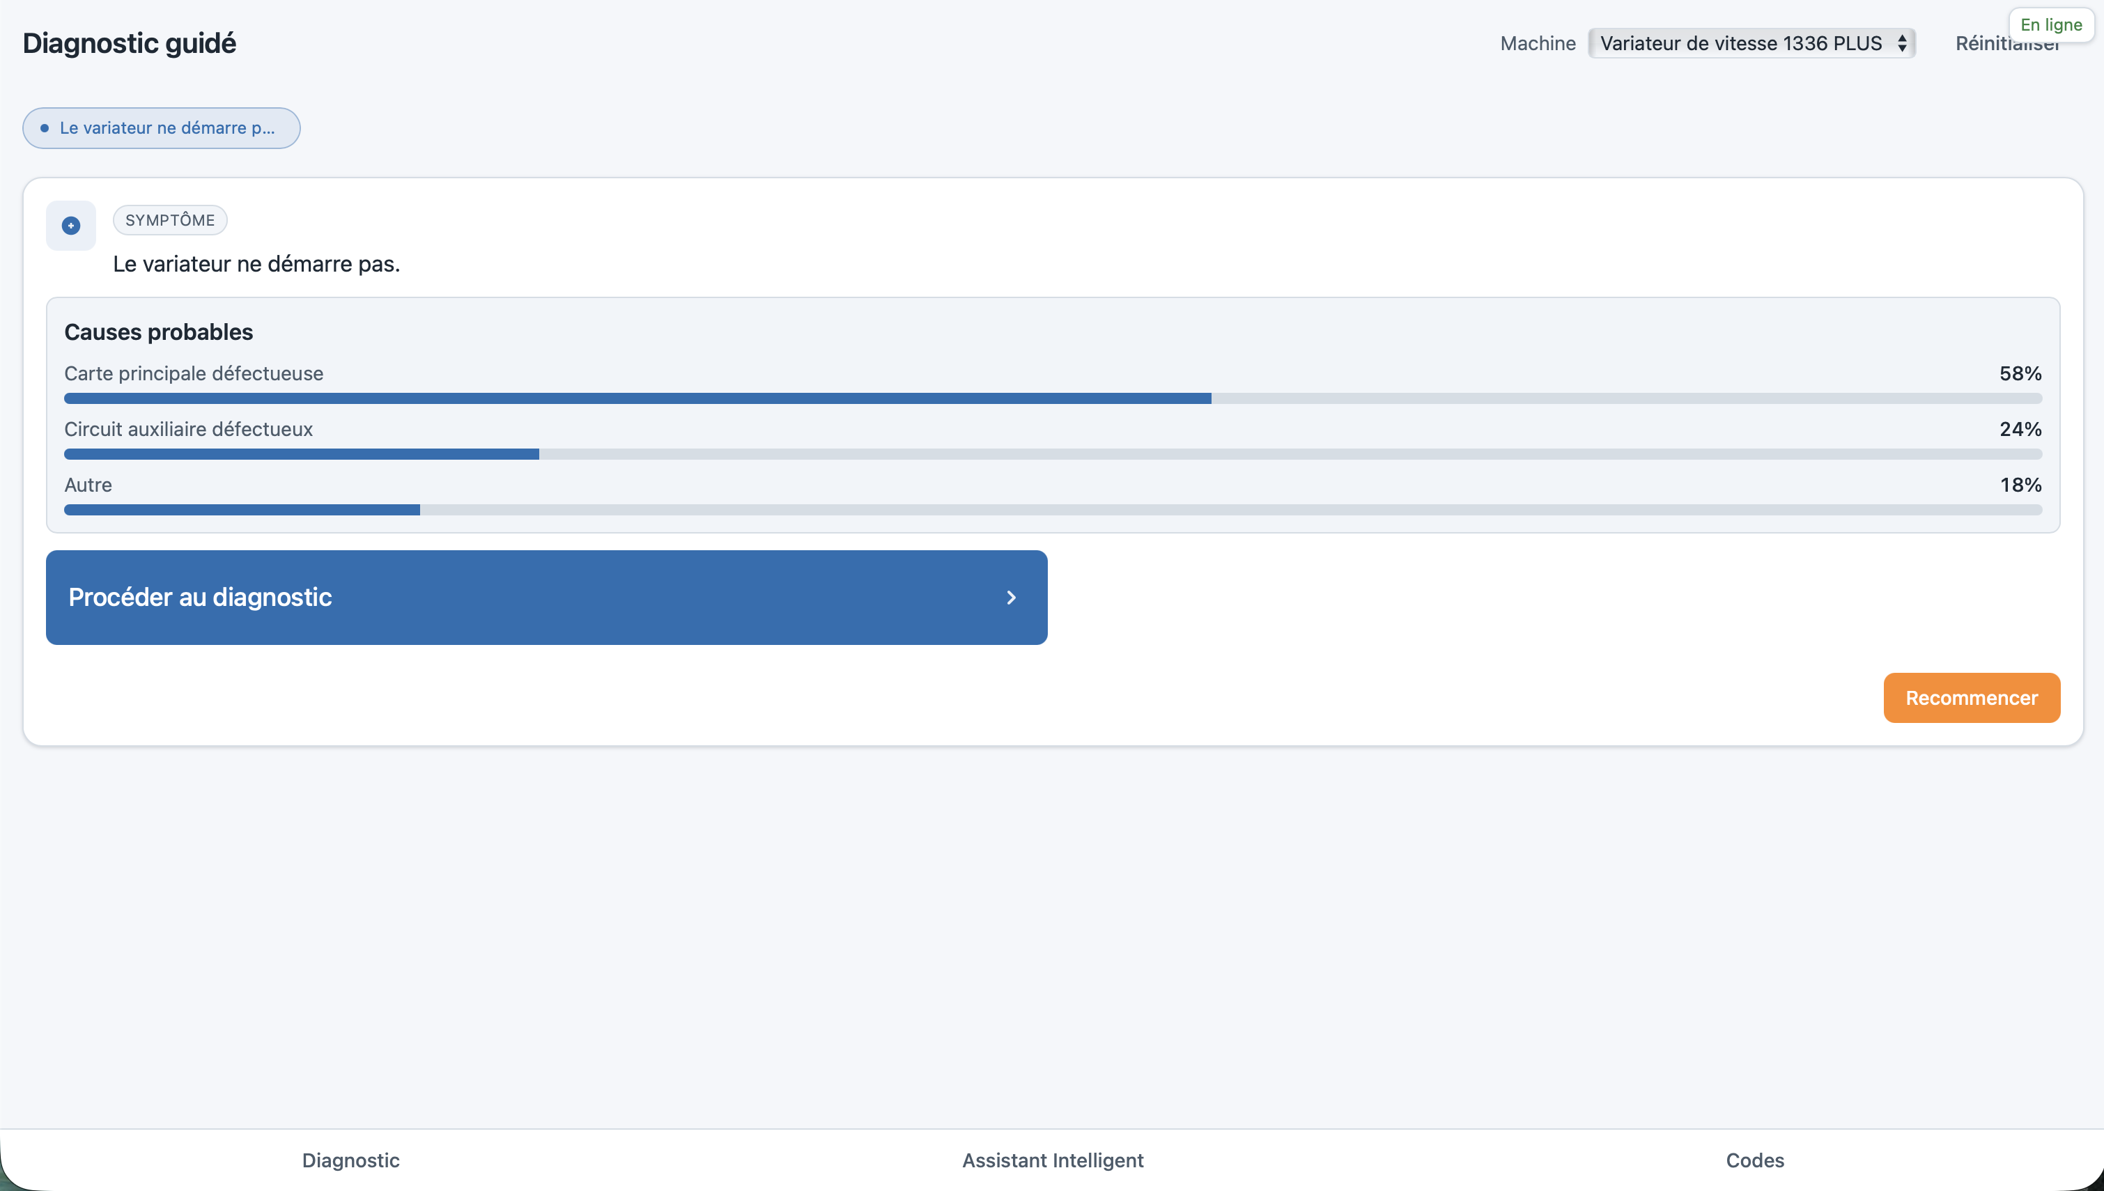Open the Diagnostic section icon at bottom

coord(350,1160)
